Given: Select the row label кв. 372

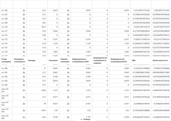Looking at the screenshot, I should tap(4, 35).
